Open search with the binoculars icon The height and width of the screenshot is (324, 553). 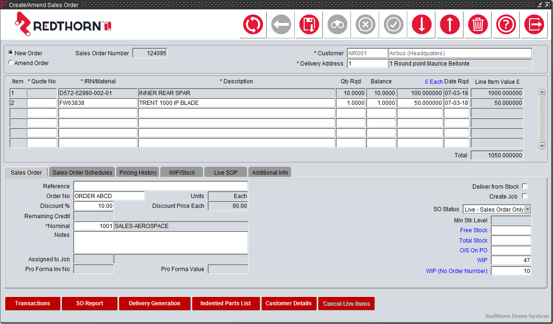click(x=337, y=25)
